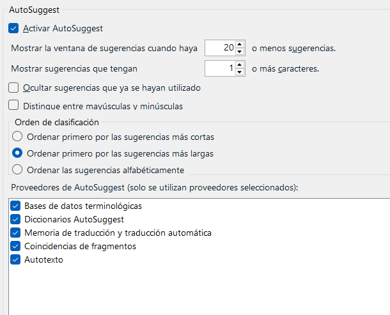Increase the maximum suggestions count spinner

point(240,44)
